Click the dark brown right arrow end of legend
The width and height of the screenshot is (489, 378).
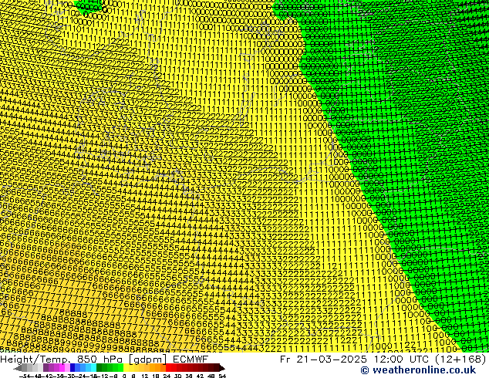point(222,368)
